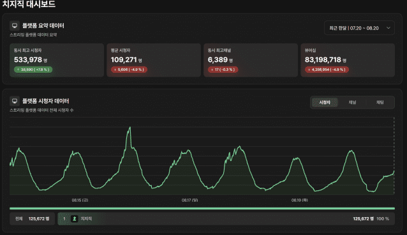
Task: Switch the chart to the 채팅 tab
Action: 380,102
